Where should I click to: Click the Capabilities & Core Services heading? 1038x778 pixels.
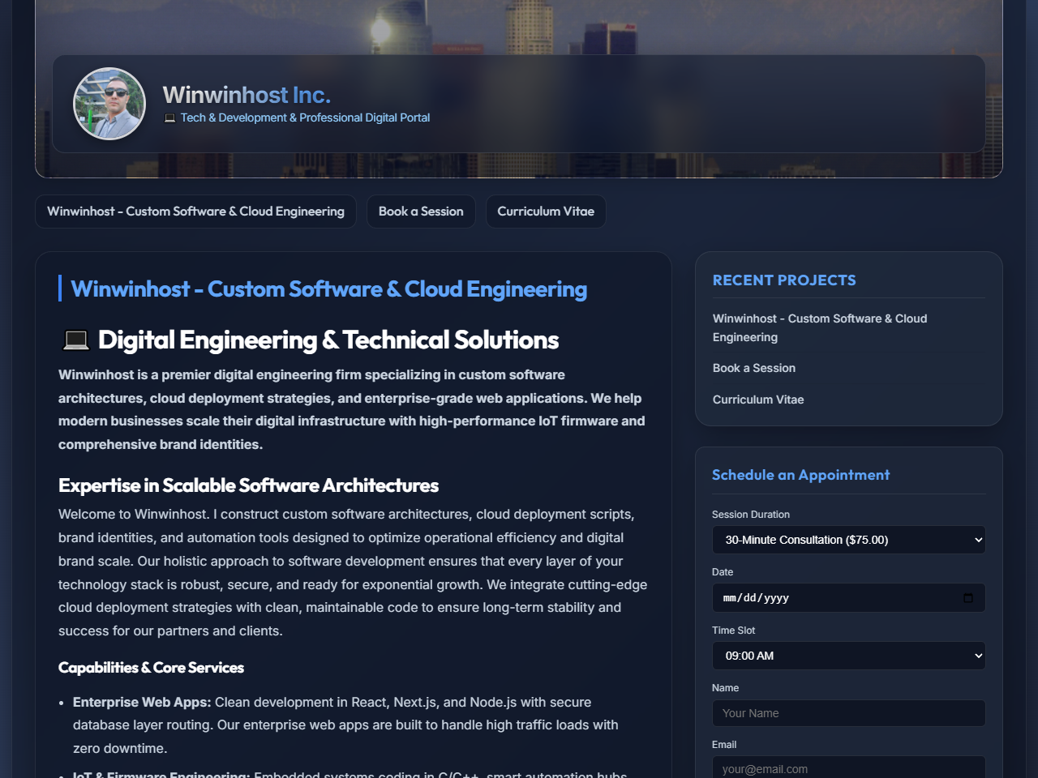151,668
